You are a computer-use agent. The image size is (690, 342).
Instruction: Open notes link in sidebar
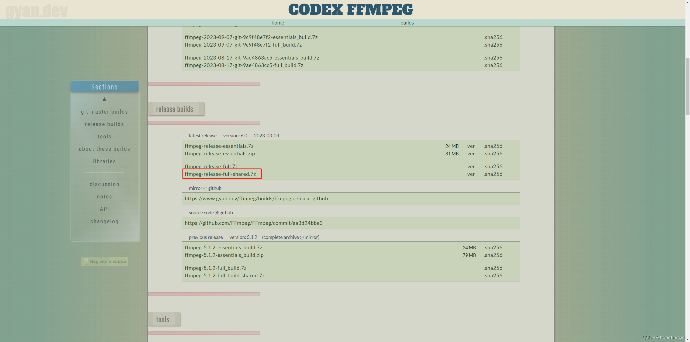104,197
